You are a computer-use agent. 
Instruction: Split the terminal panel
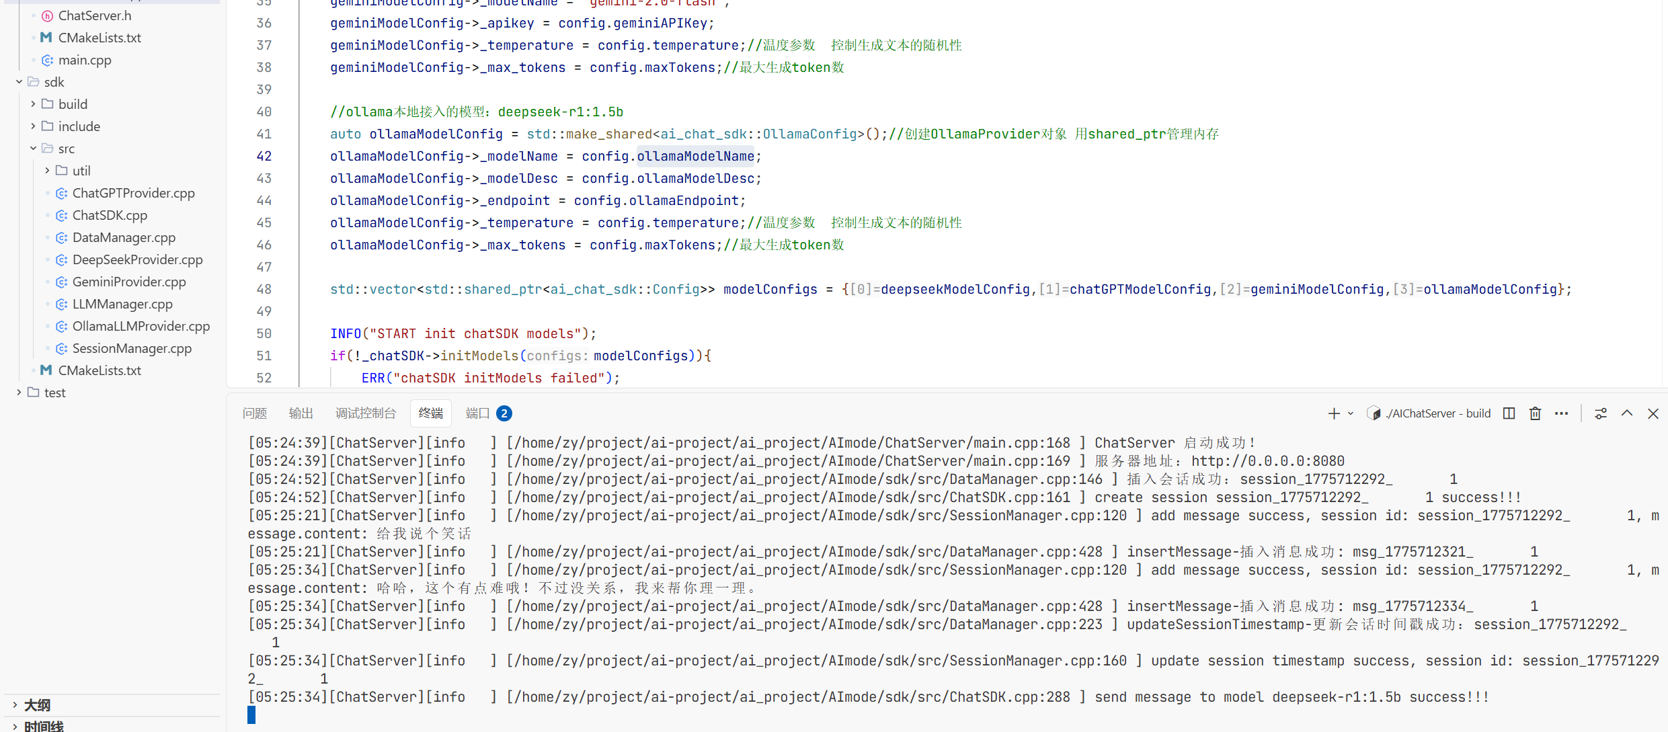[x=1509, y=413]
